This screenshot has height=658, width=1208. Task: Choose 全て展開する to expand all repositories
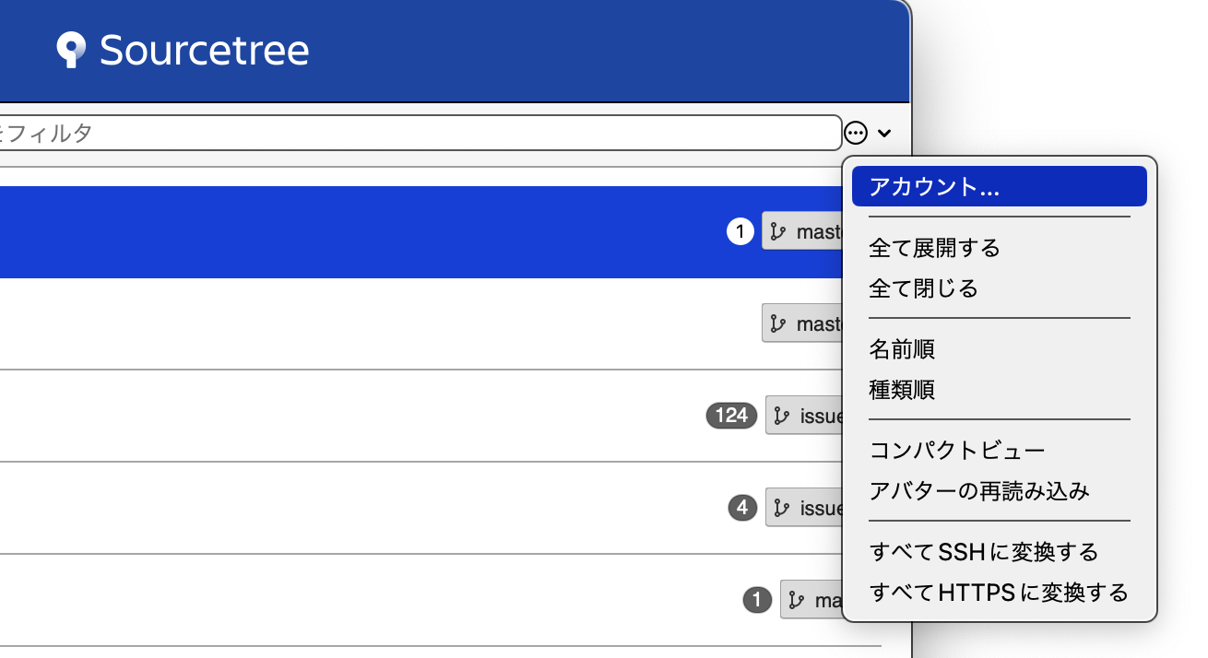point(934,247)
